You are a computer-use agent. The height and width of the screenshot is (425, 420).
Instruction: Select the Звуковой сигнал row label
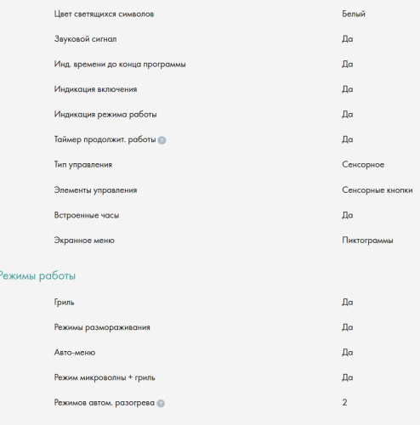[85, 39]
